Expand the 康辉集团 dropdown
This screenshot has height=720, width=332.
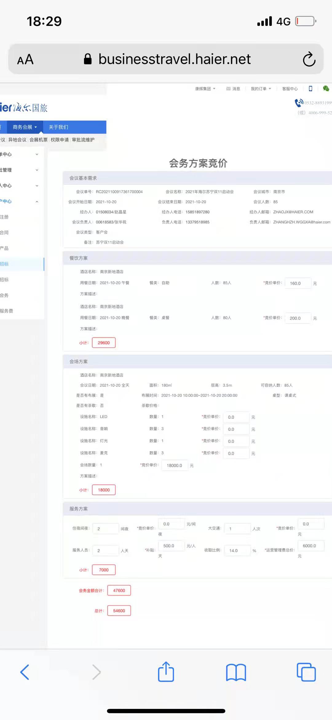click(x=205, y=89)
